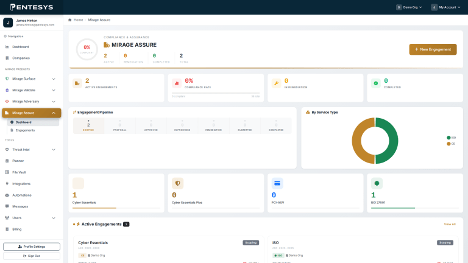Click the In Remediation wrench icon

(277, 83)
